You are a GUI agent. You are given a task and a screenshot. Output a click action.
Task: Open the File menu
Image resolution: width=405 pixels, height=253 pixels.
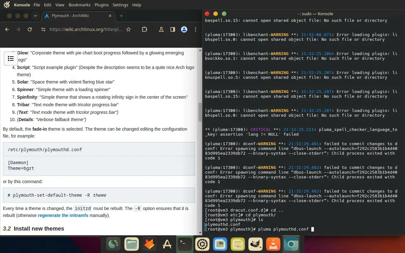tap(37, 5)
